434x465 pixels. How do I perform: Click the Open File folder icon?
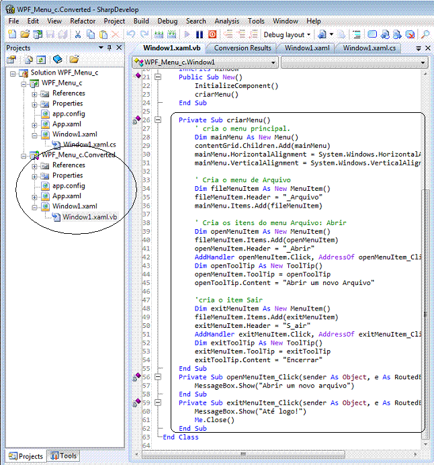(25, 34)
